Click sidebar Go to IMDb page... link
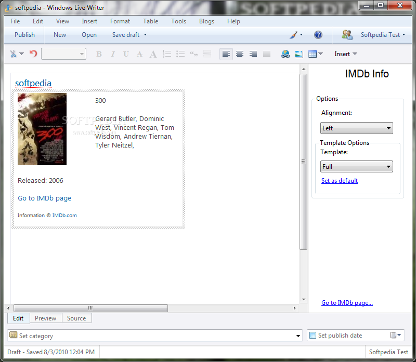The width and height of the screenshot is (416, 362). tap(347, 303)
